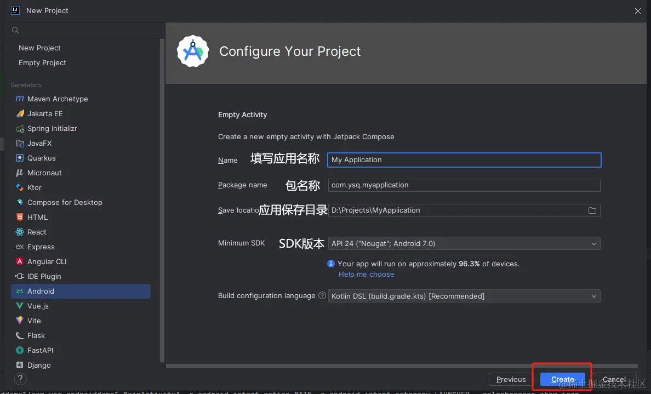Select Empty Project in the sidebar
The image size is (651, 394).
[42, 62]
